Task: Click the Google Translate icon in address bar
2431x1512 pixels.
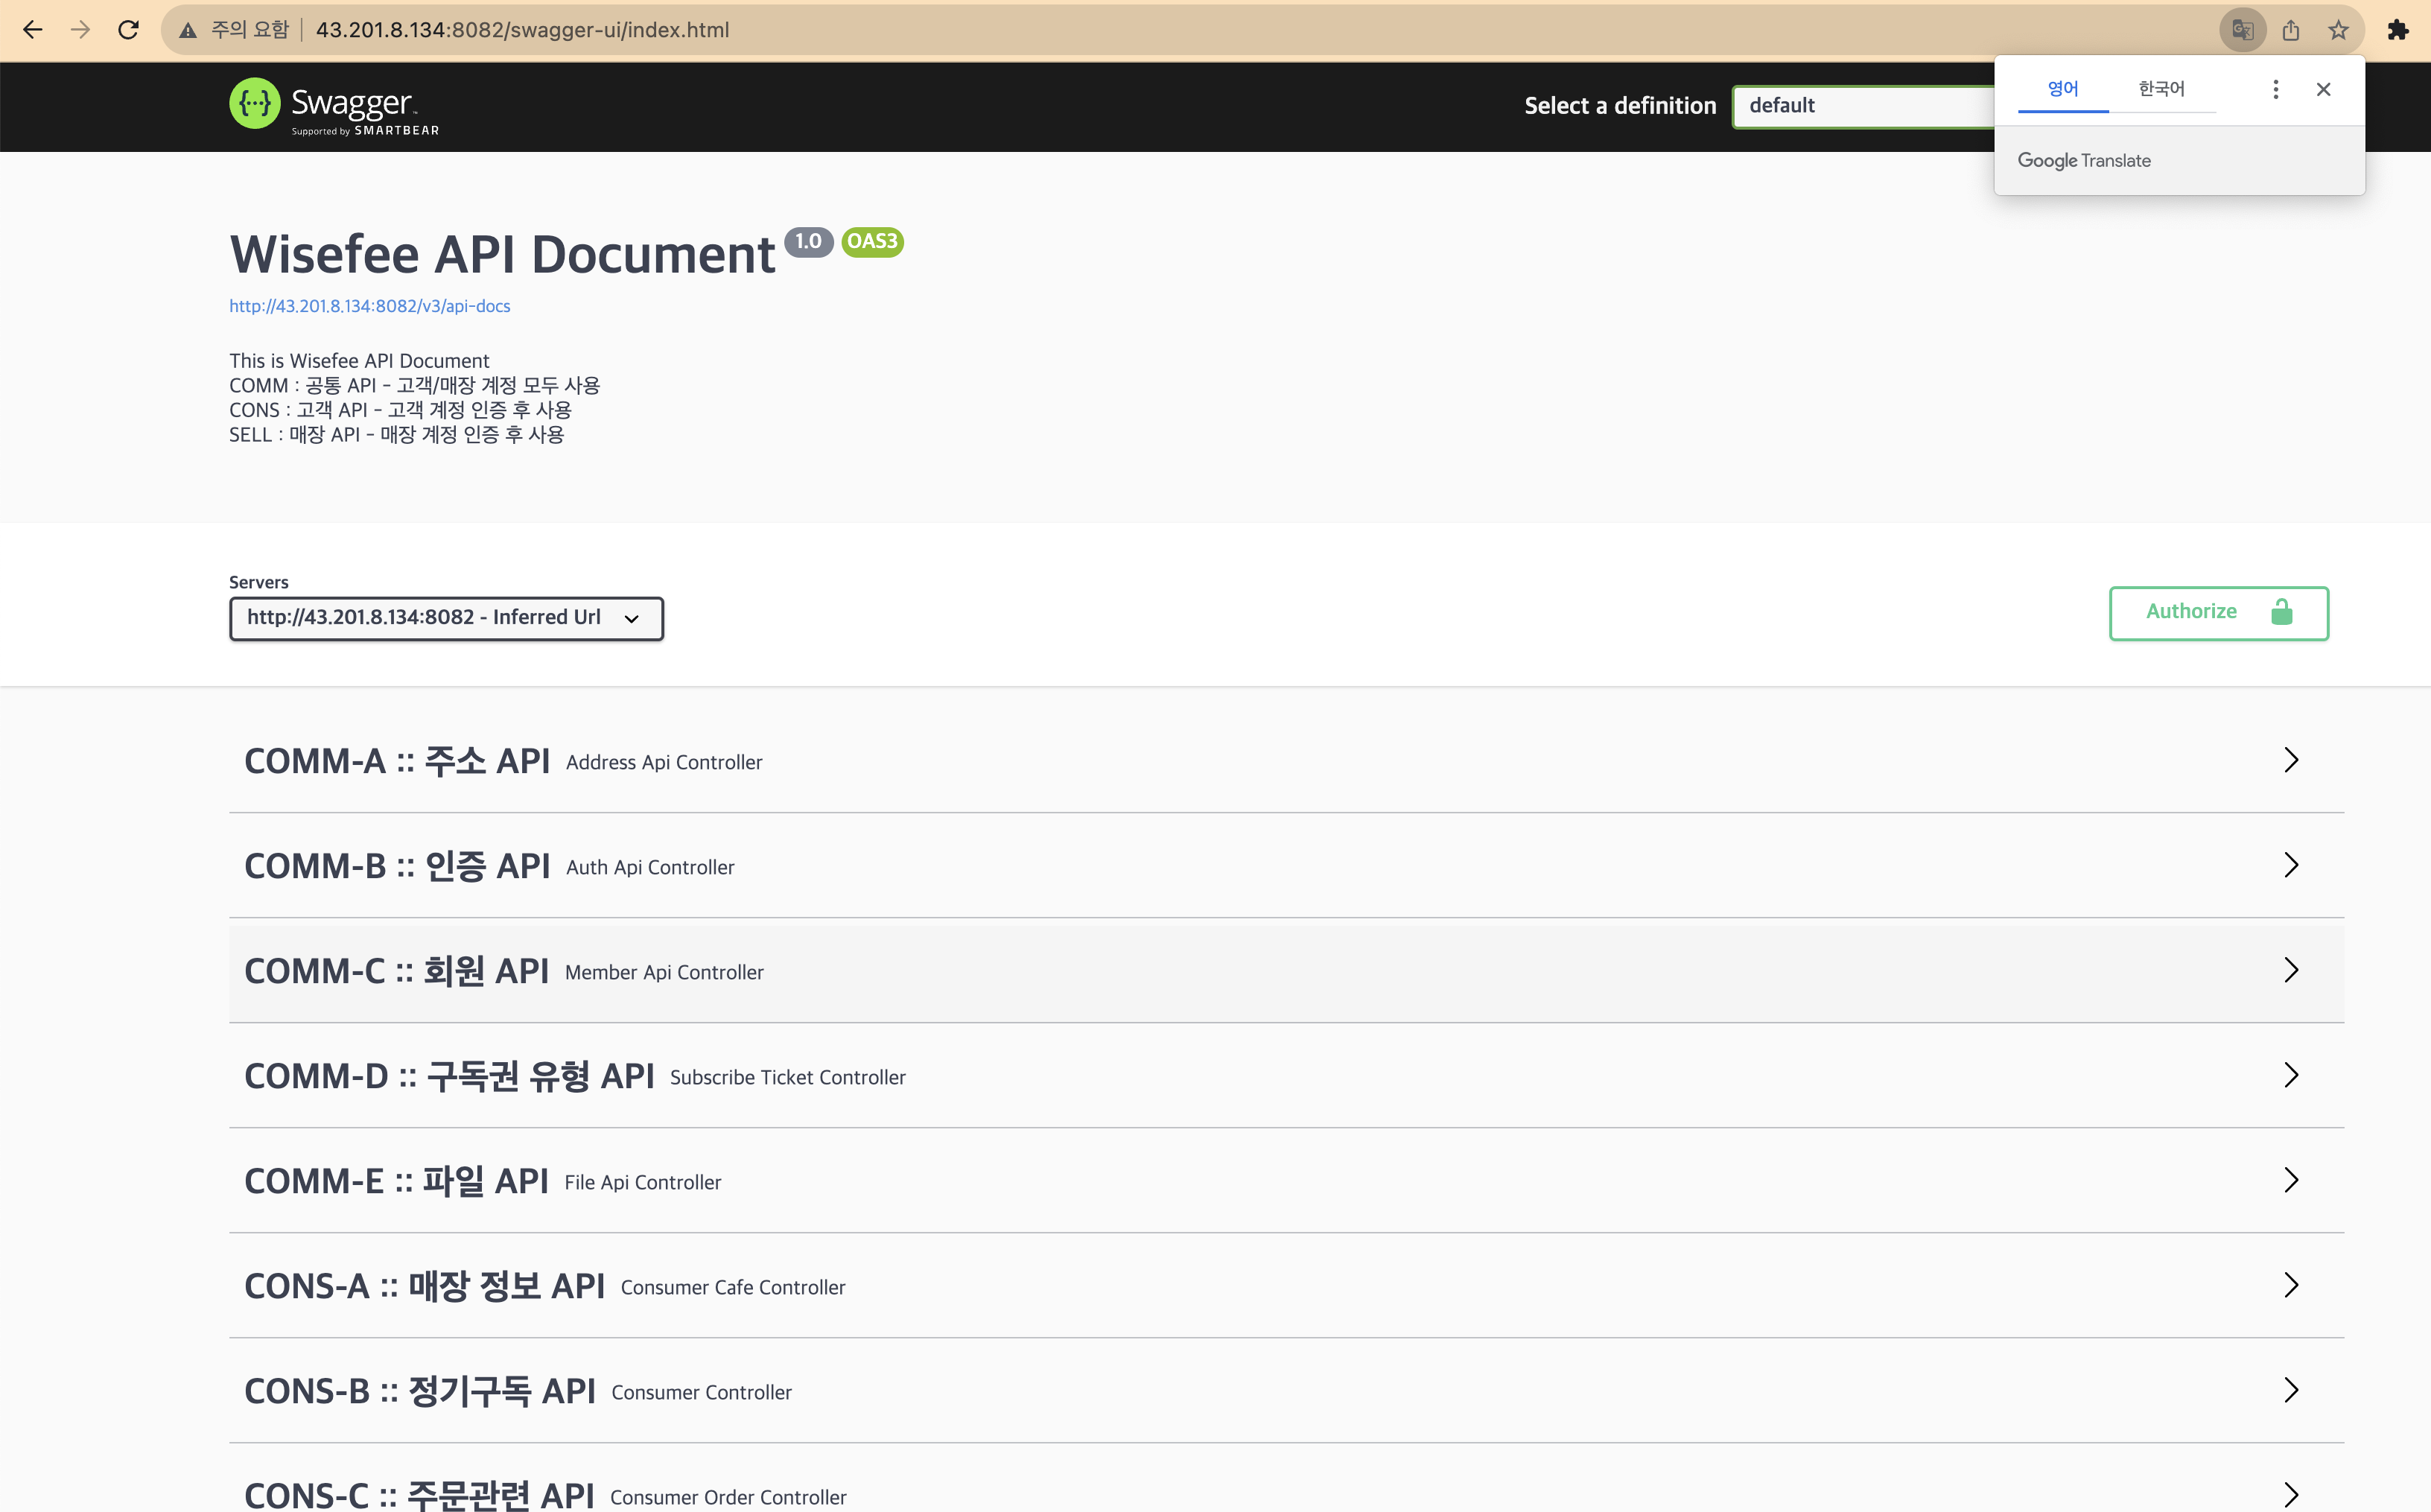Action: pos(2242,30)
